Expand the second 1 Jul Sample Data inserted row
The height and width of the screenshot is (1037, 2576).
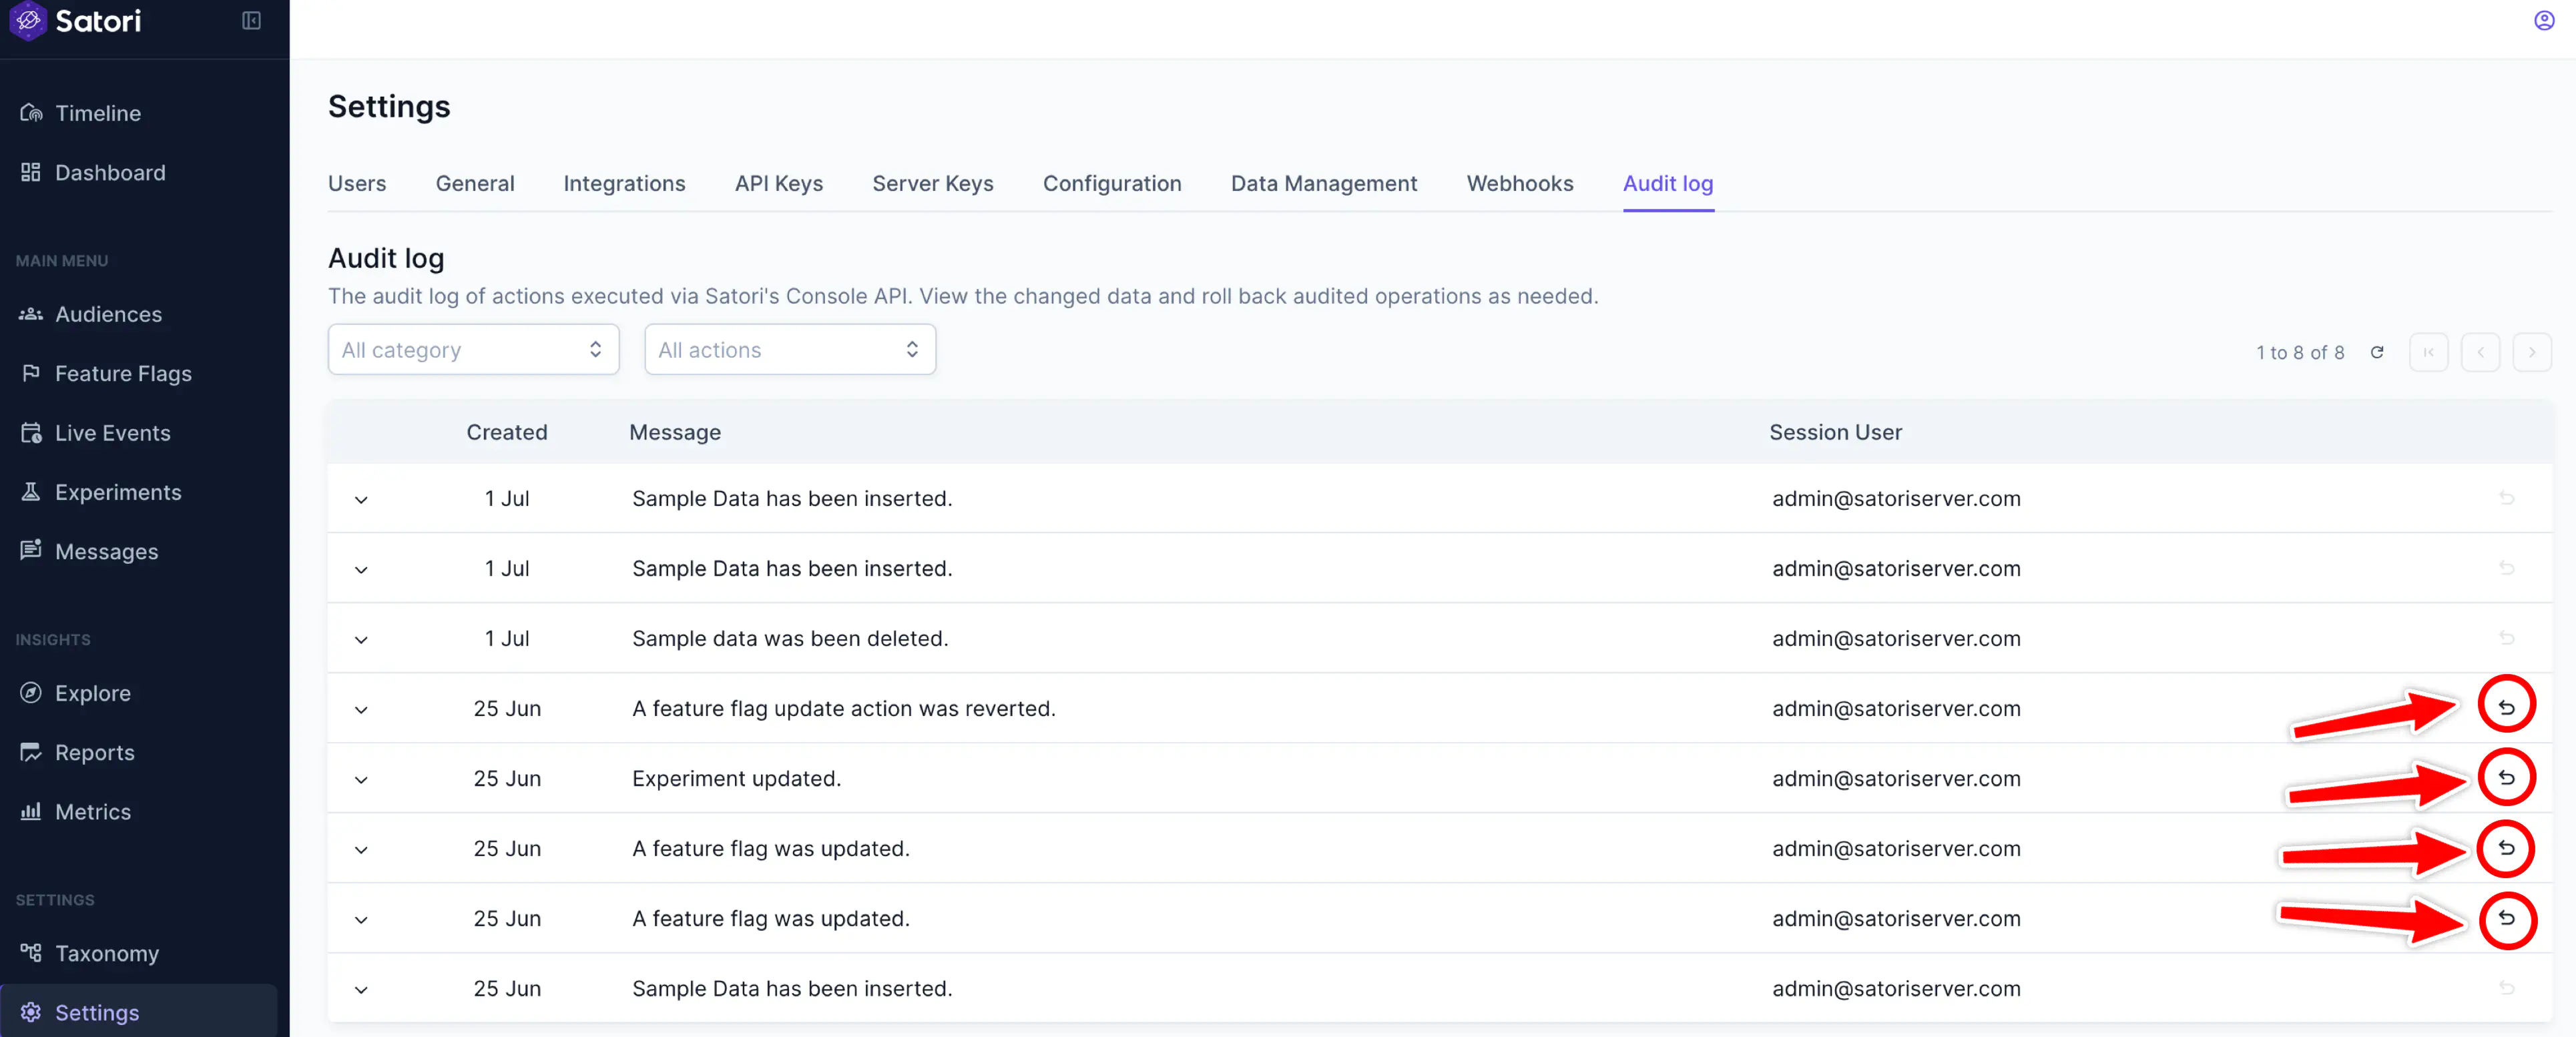coord(361,569)
